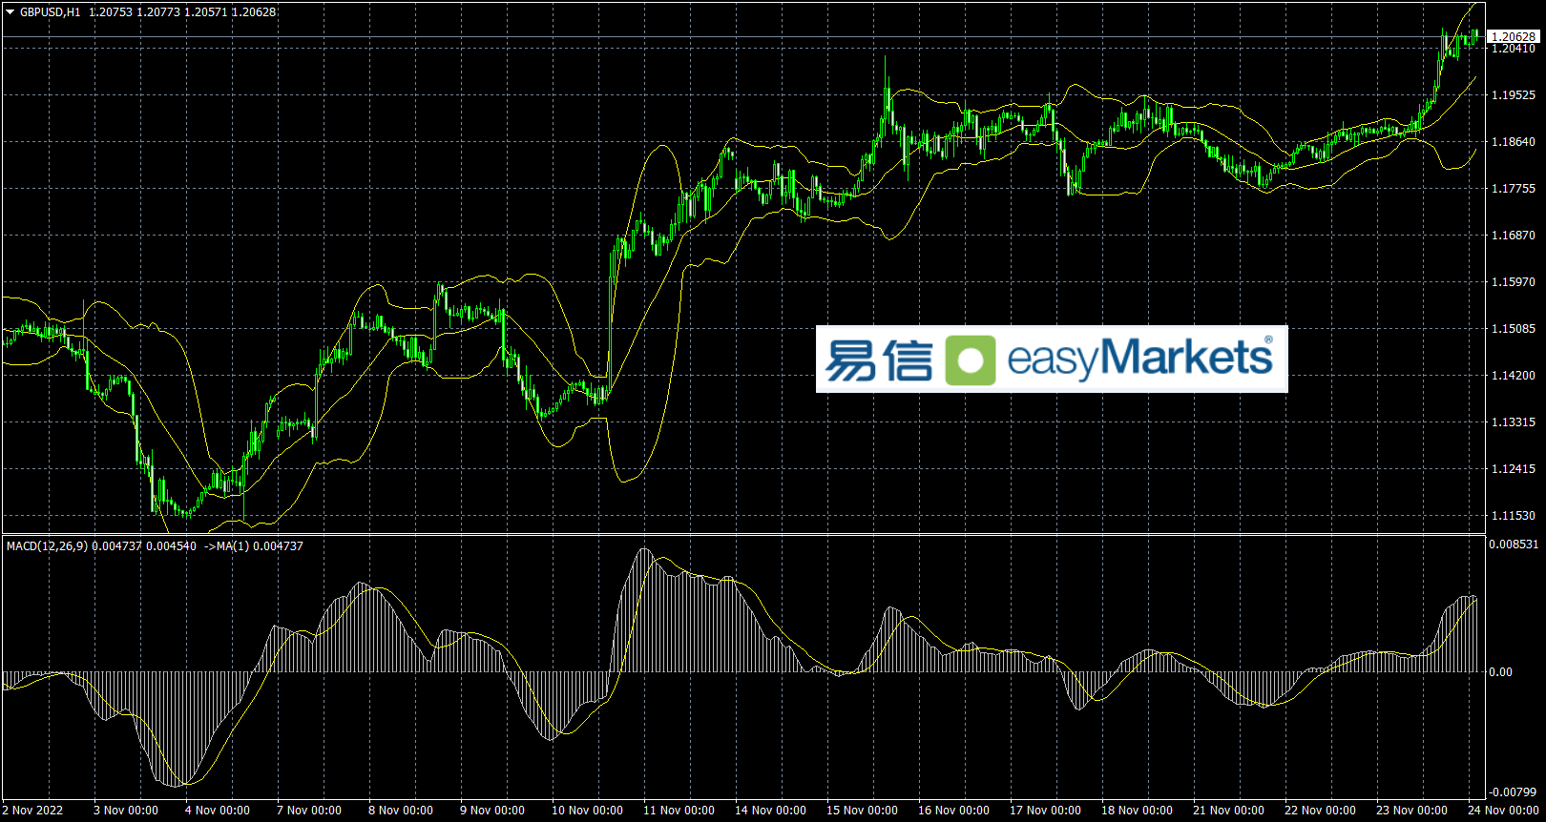Click the GBPUSD,H1 symbol label
This screenshot has width=1546, height=822.
point(51,12)
